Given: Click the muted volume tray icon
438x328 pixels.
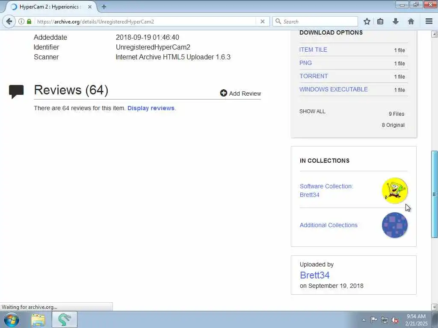Looking at the screenshot, I should pyautogui.click(x=395, y=320).
